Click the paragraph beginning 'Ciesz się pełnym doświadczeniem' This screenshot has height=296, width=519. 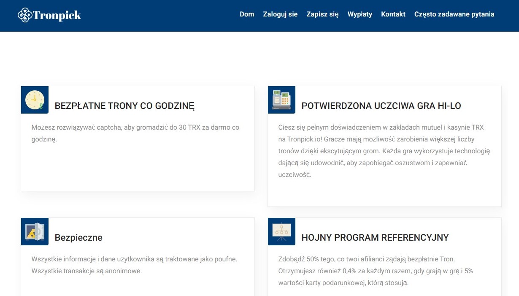[x=384, y=151]
